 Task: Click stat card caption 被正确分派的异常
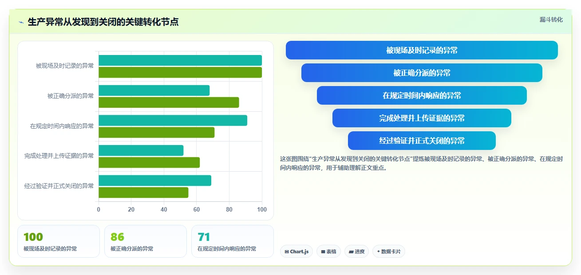pyautogui.click(x=132, y=249)
